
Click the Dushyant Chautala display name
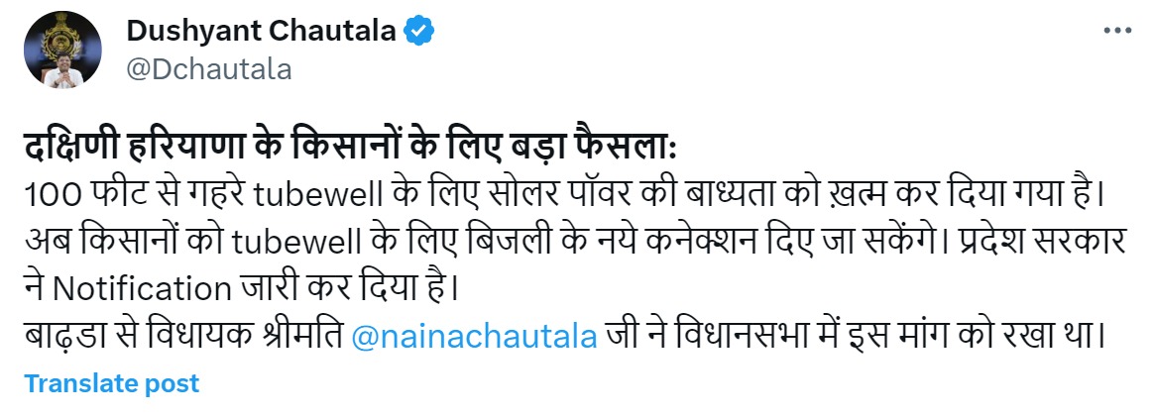(x=262, y=33)
